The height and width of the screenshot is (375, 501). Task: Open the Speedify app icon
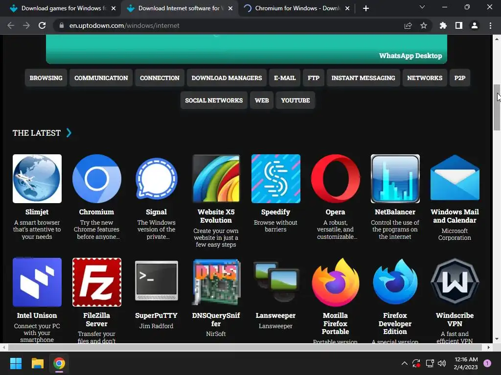click(x=276, y=179)
